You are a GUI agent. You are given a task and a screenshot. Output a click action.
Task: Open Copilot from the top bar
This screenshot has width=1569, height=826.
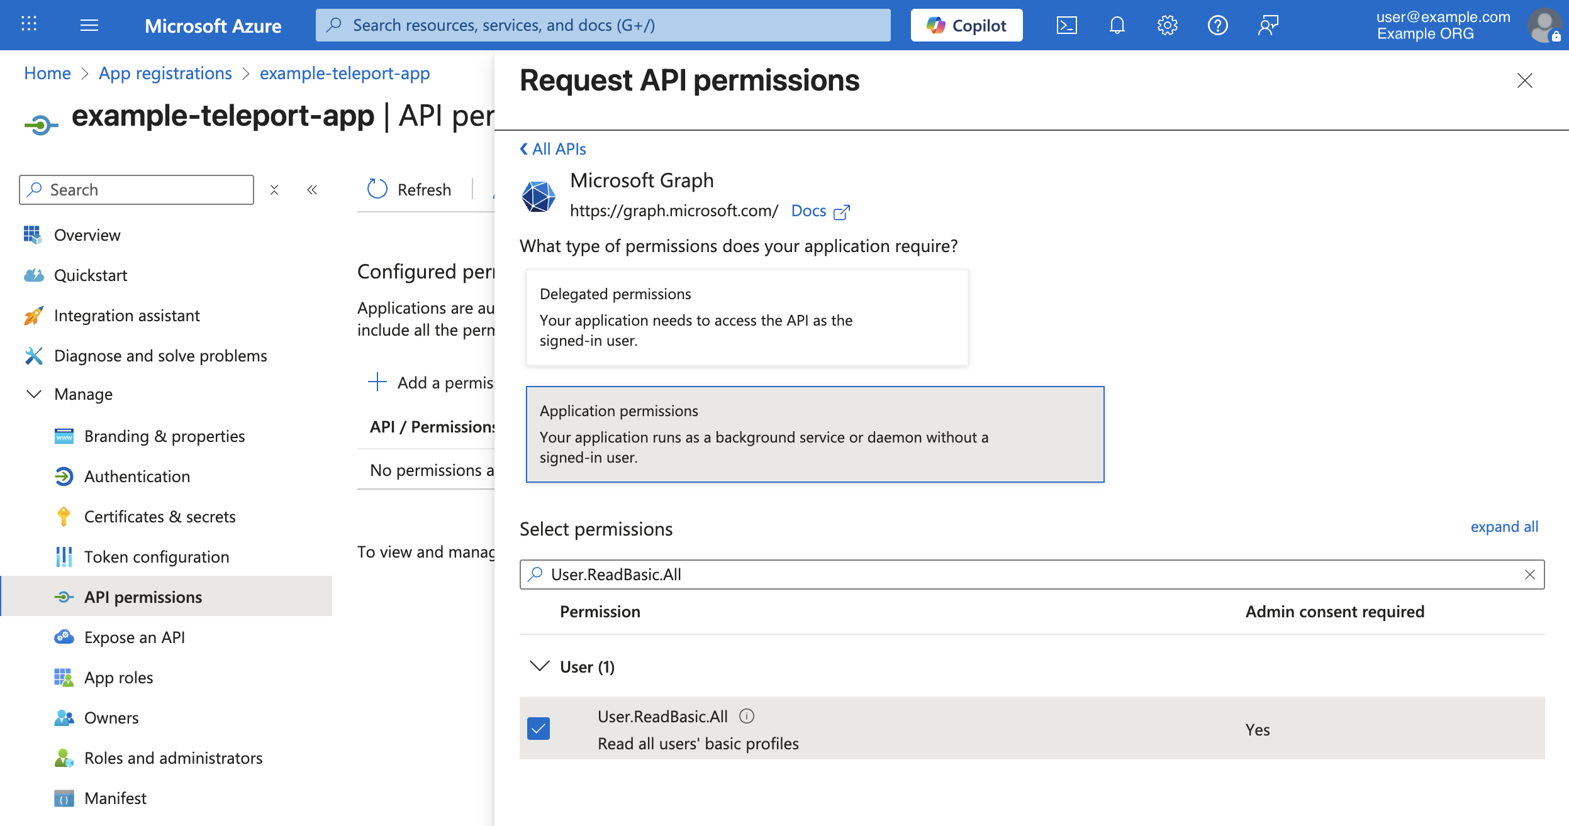(966, 25)
